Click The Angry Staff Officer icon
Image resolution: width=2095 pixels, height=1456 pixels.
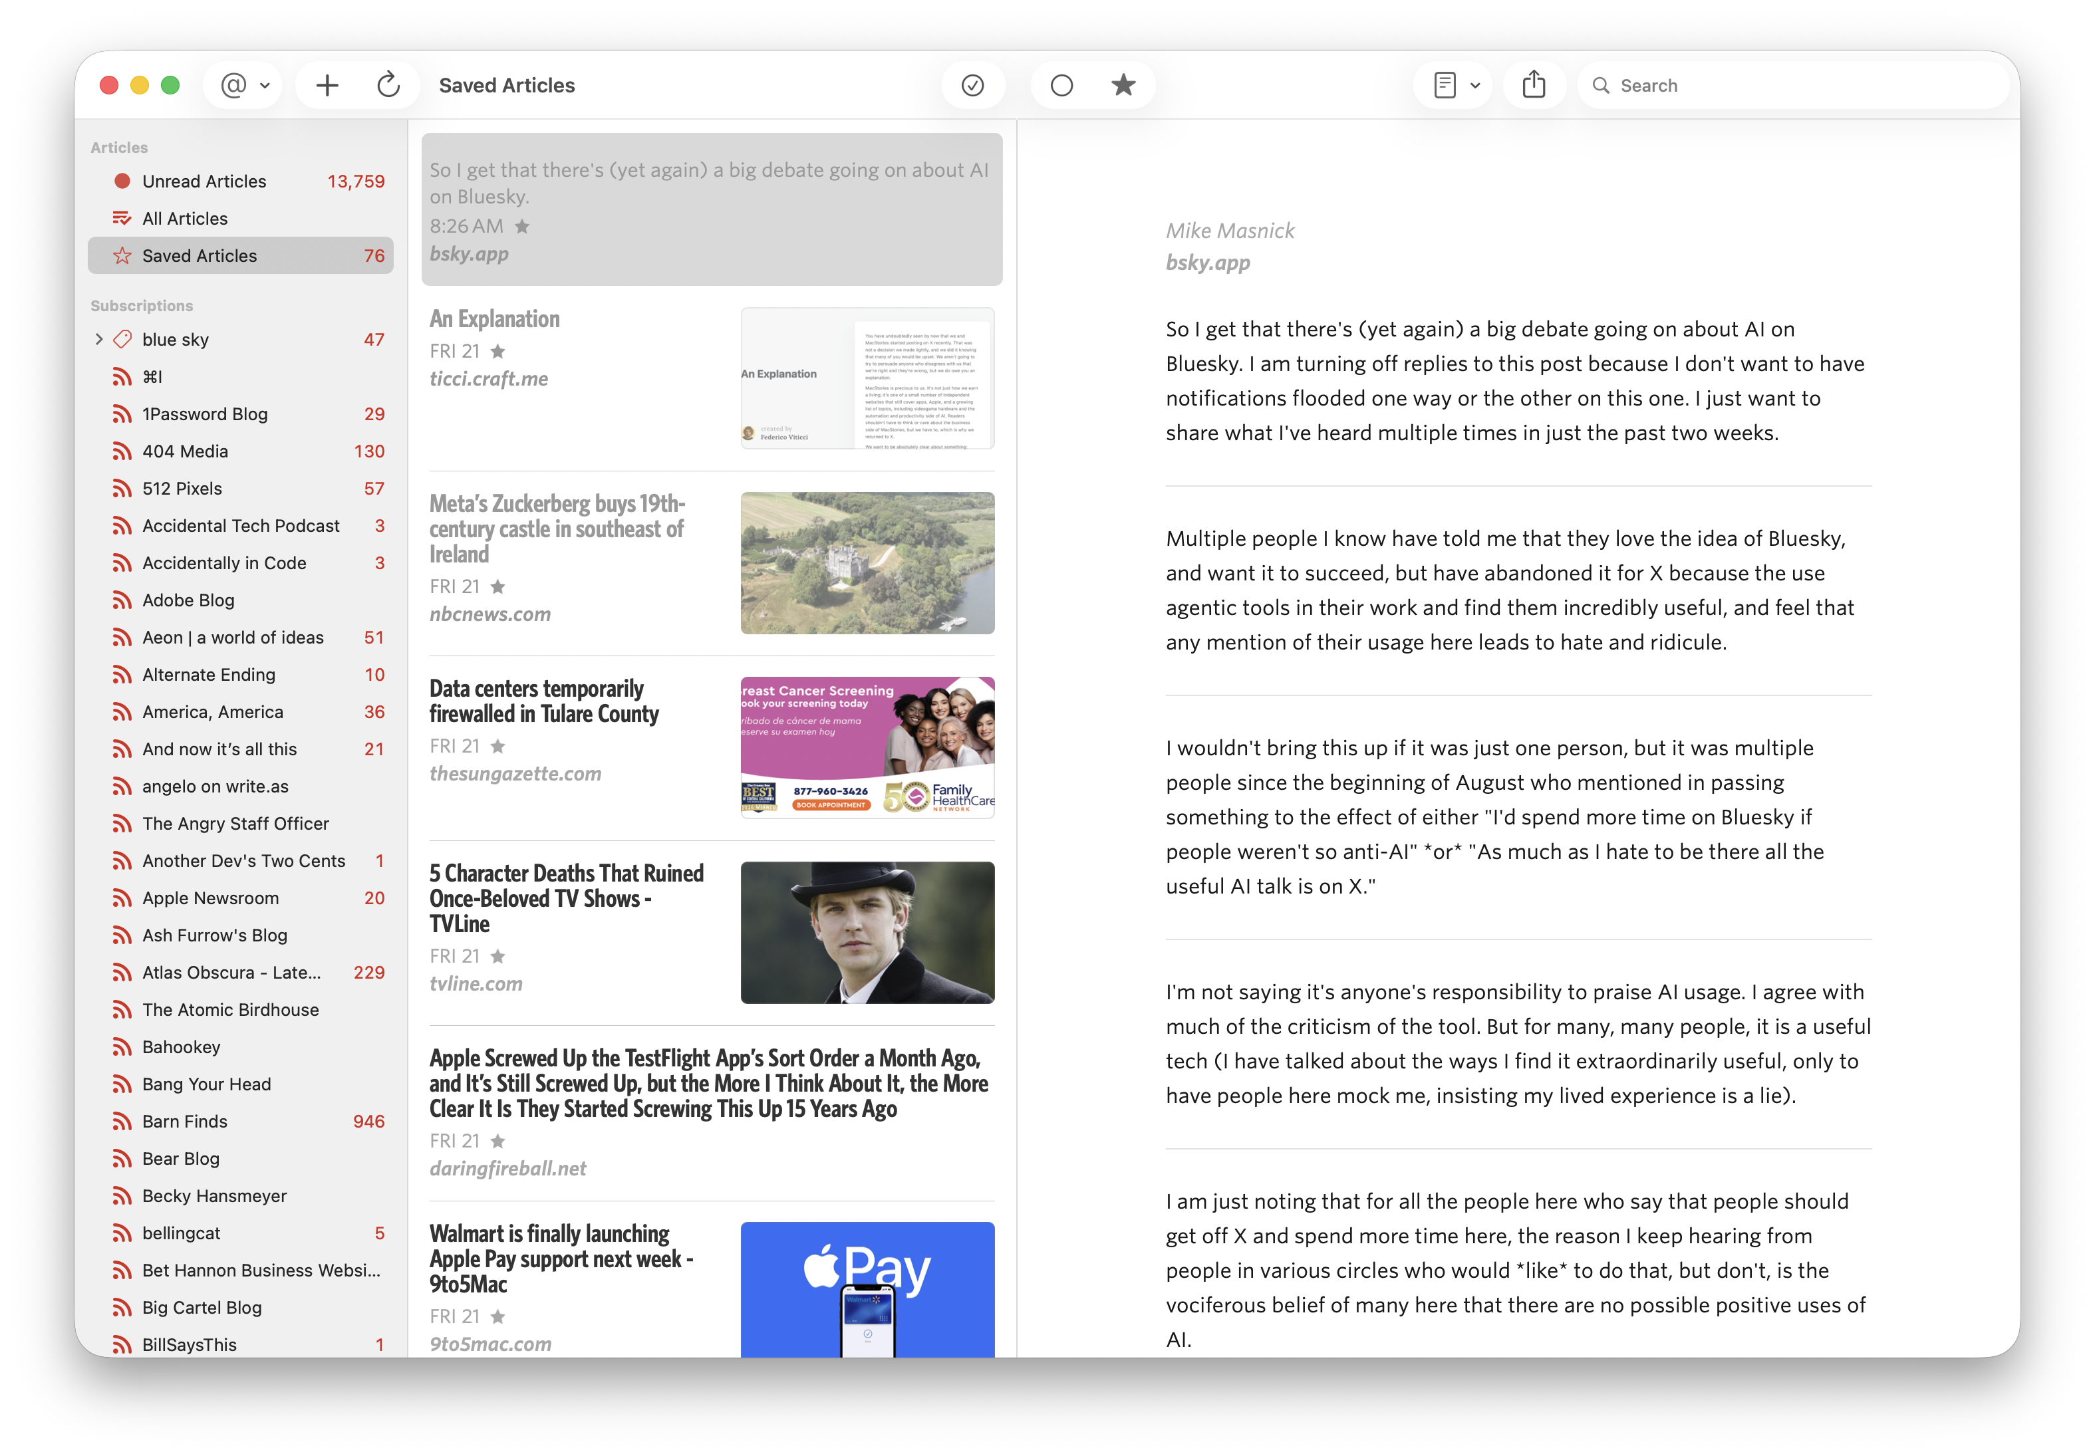tap(122, 824)
